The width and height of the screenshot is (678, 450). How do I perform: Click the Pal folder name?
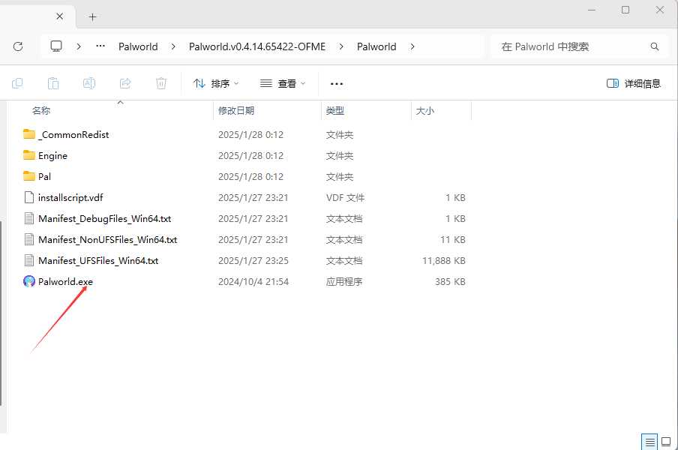click(x=44, y=176)
